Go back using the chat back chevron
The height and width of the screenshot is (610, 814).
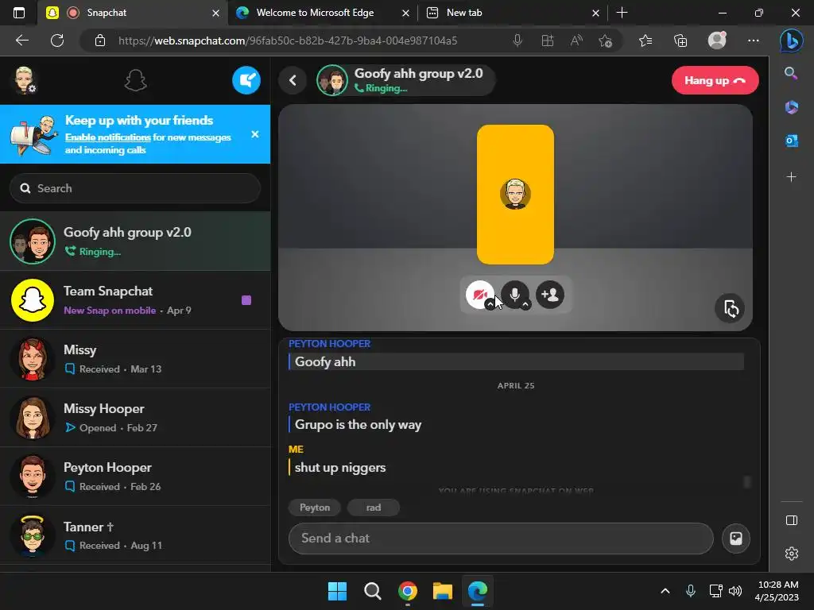point(293,80)
